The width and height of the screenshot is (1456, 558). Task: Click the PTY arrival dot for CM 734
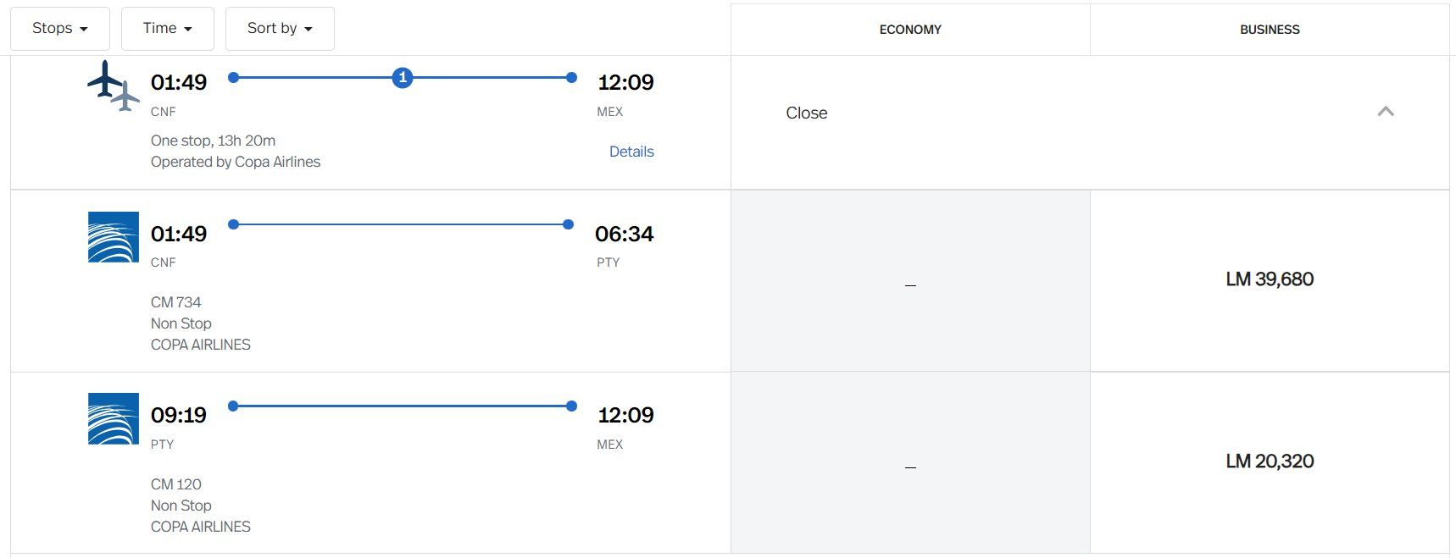568,224
